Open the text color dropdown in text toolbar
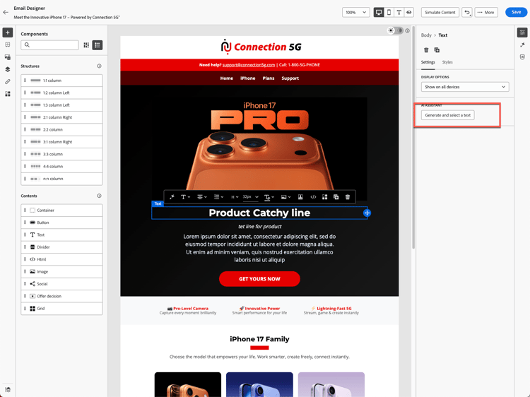Screen dimensions: 530x397 pos(269,197)
